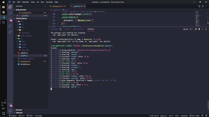209x117 pixels.
Task: Split the editor to the right
Action: [x=202, y=6]
